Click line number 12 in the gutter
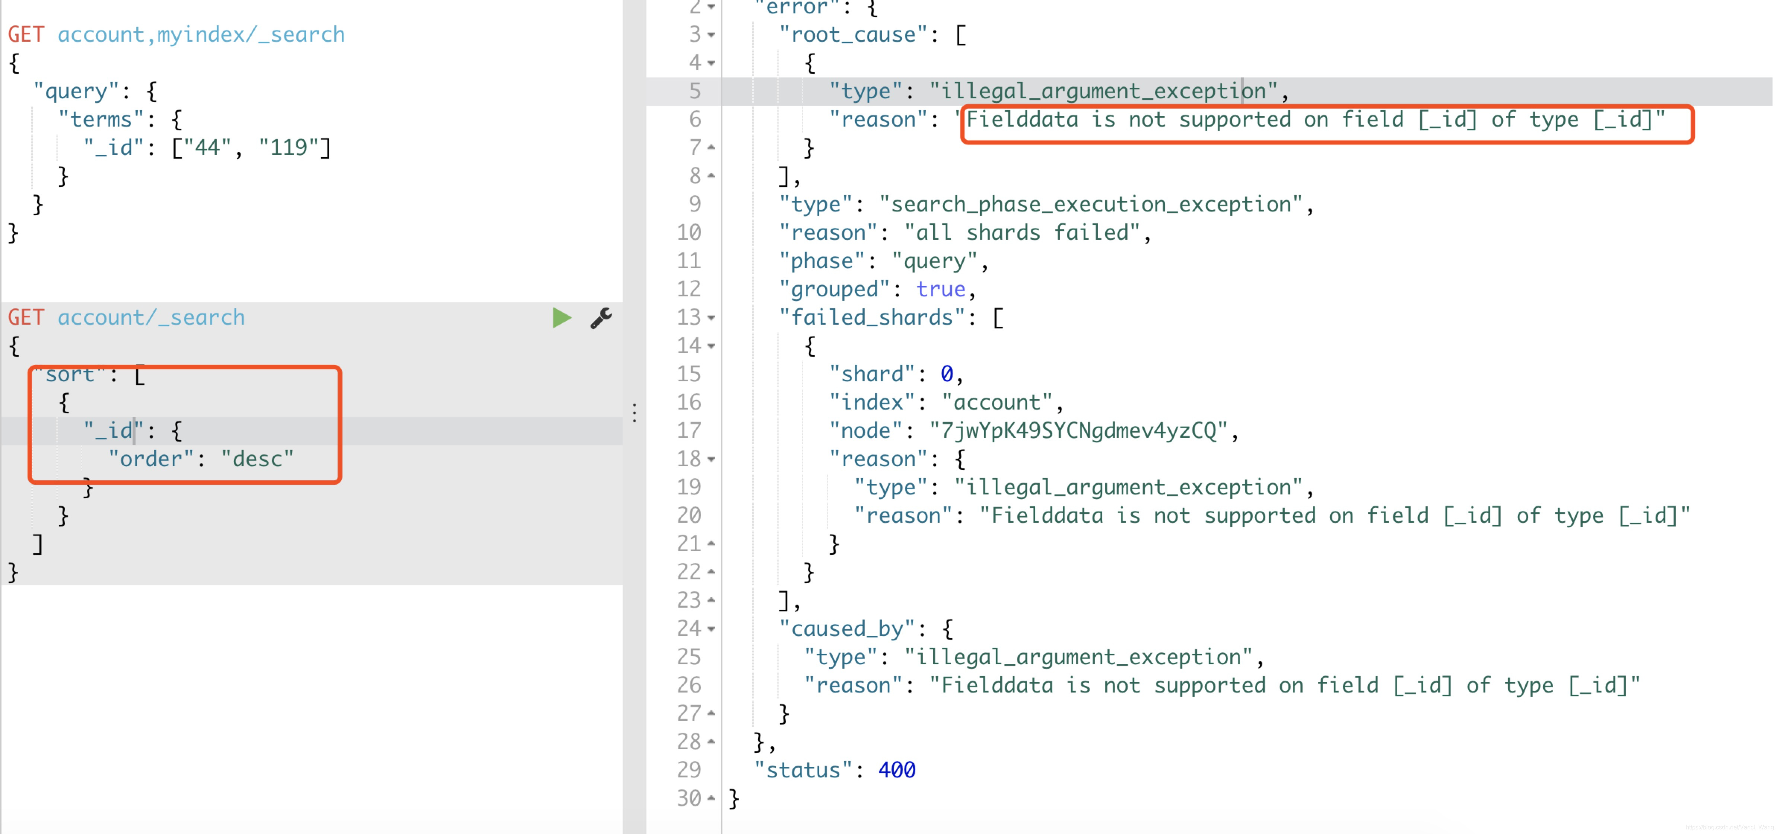1777x834 pixels. [x=689, y=289]
